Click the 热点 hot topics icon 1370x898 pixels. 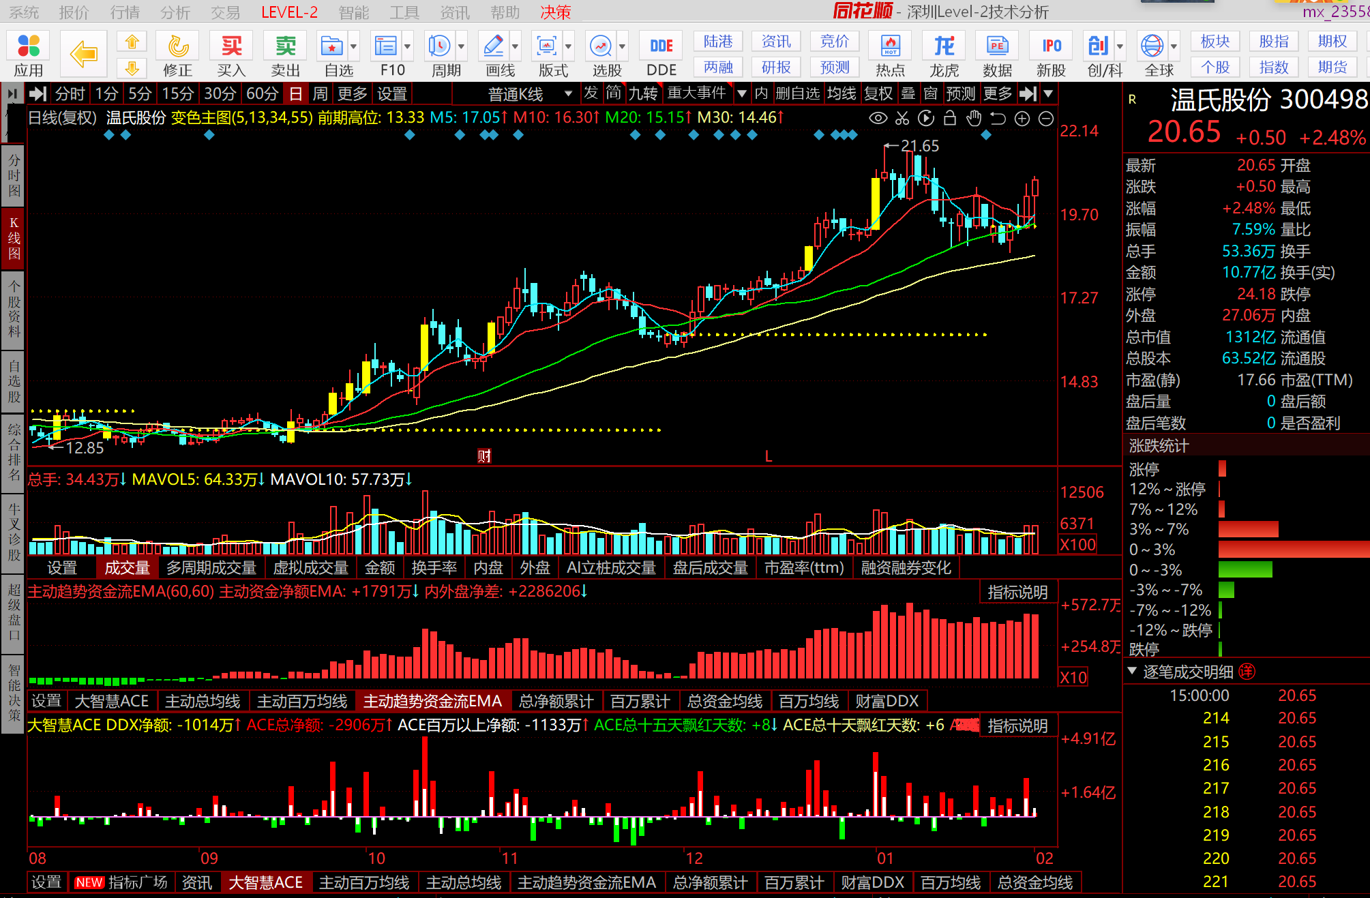(890, 55)
